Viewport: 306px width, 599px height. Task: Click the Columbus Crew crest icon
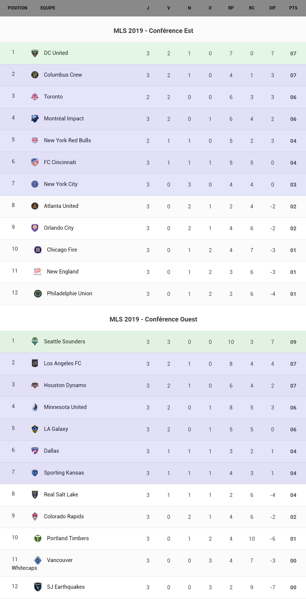35,75
